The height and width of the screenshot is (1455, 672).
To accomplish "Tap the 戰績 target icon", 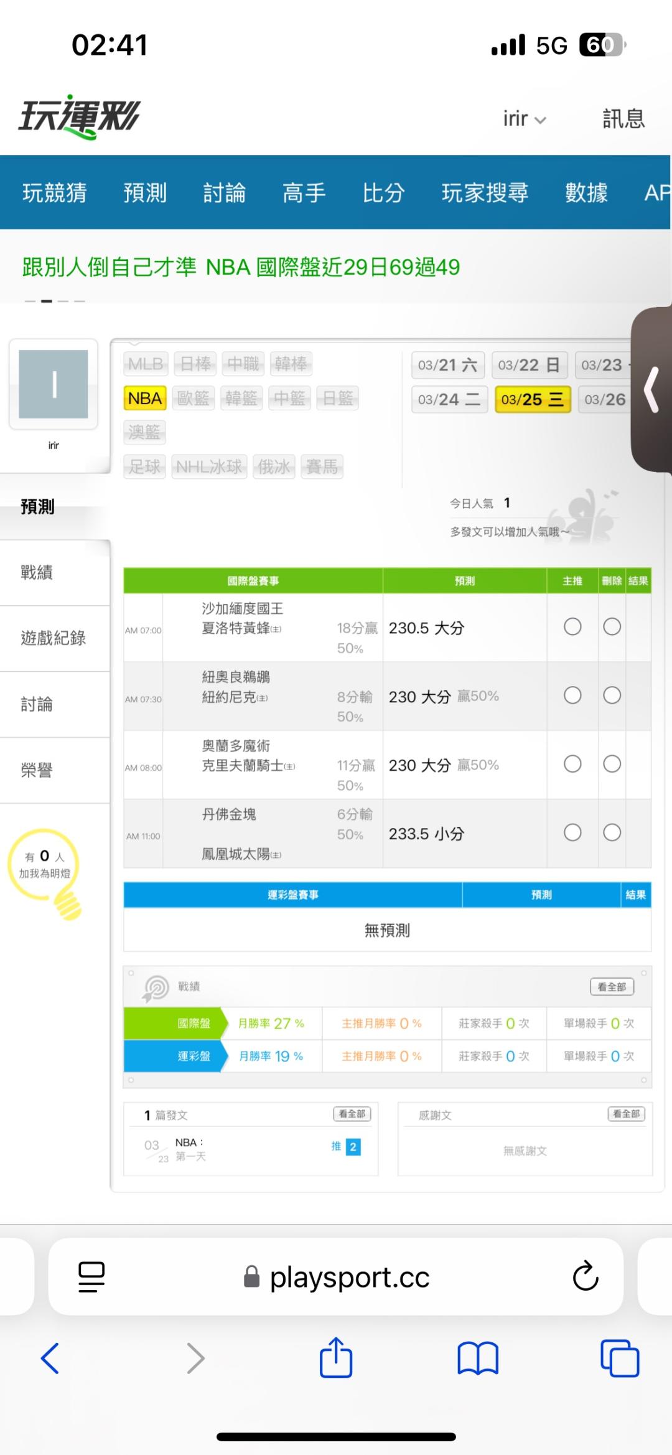I will tap(156, 988).
